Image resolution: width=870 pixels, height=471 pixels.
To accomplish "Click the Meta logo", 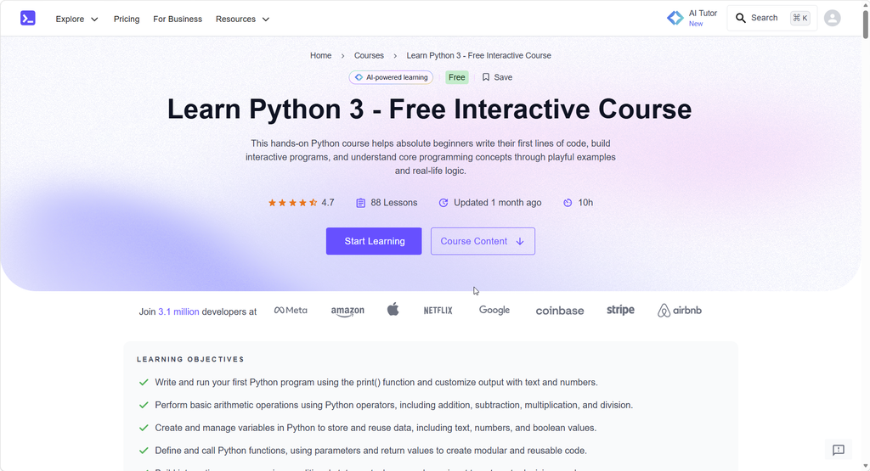I will (291, 311).
